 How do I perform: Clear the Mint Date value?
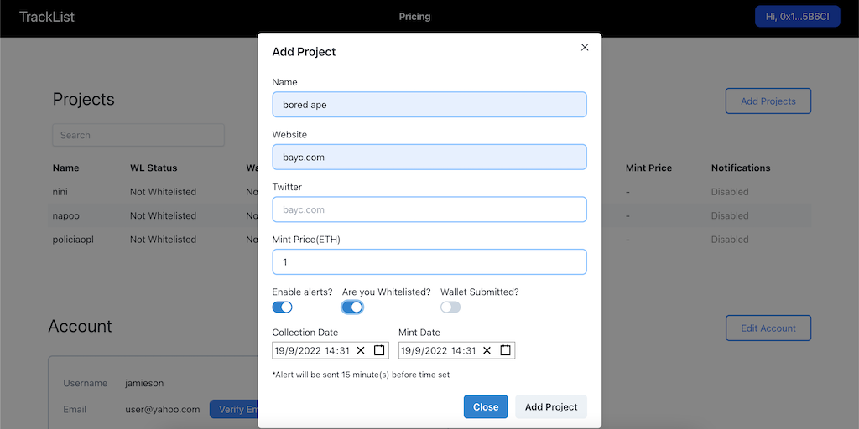487,350
